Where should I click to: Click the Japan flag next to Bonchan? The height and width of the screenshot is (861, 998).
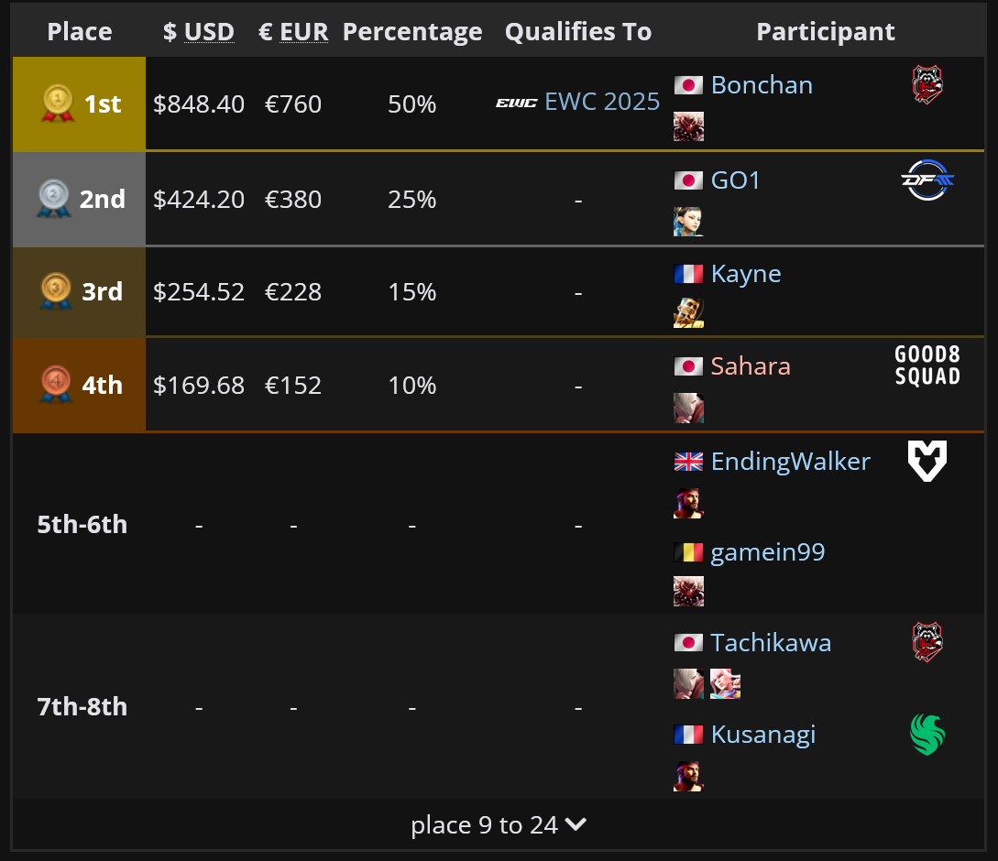click(x=688, y=85)
